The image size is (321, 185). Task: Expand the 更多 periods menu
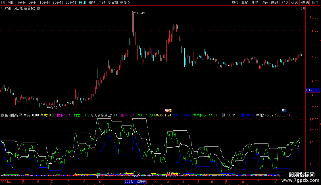coord(125,3)
